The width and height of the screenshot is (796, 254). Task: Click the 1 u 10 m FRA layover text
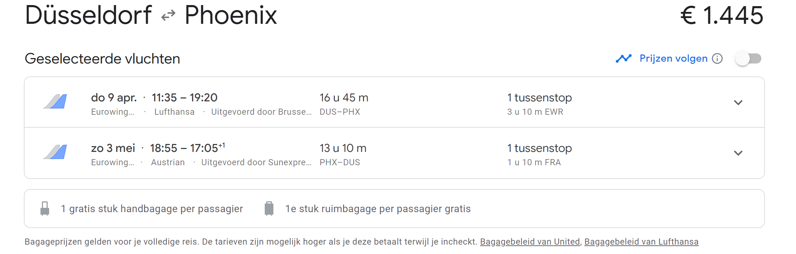pos(534,162)
